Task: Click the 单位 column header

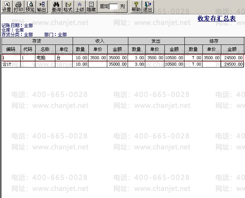Action: pos(64,49)
